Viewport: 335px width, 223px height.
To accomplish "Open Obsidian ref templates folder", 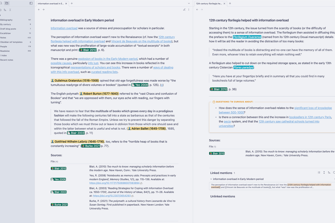I will coord(16,42).
